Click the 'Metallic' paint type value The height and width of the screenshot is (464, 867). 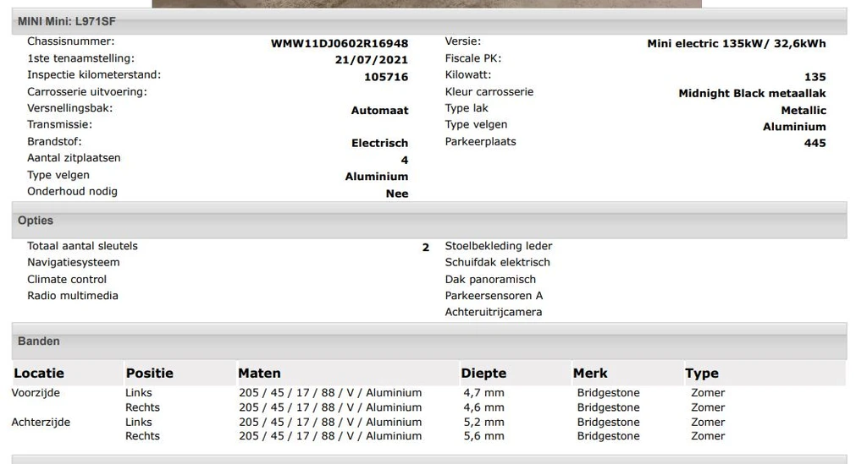(803, 111)
